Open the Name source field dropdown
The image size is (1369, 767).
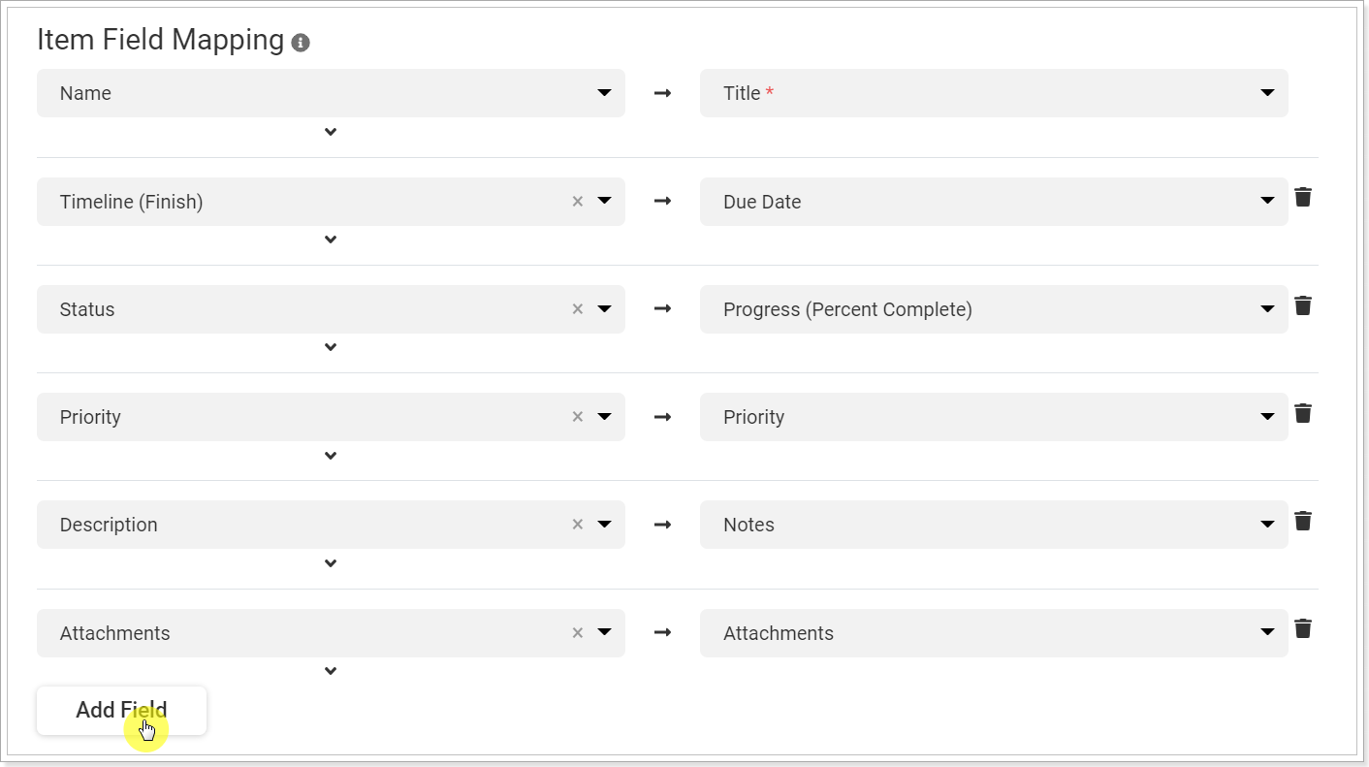pyautogui.click(x=603, y=93)
